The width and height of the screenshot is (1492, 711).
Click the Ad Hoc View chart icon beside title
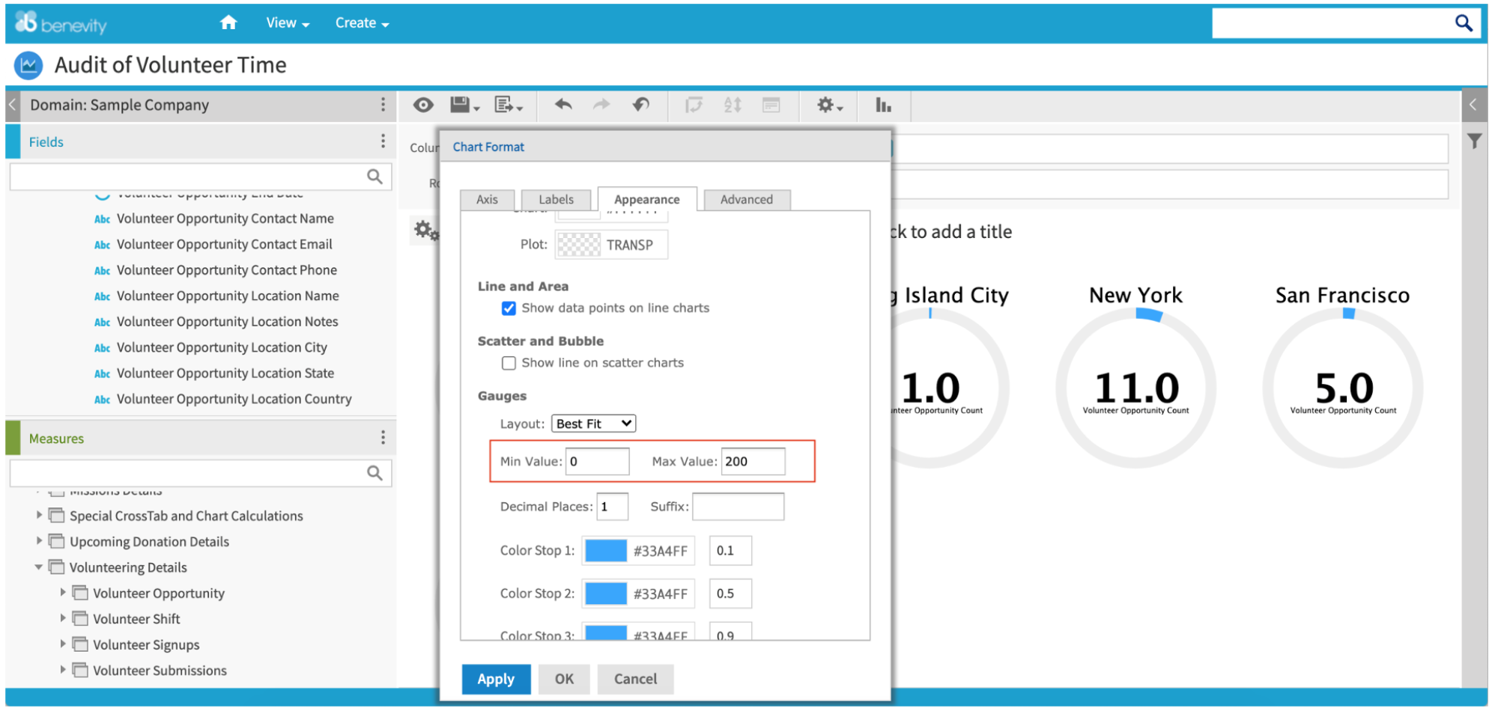pos(28,65)
